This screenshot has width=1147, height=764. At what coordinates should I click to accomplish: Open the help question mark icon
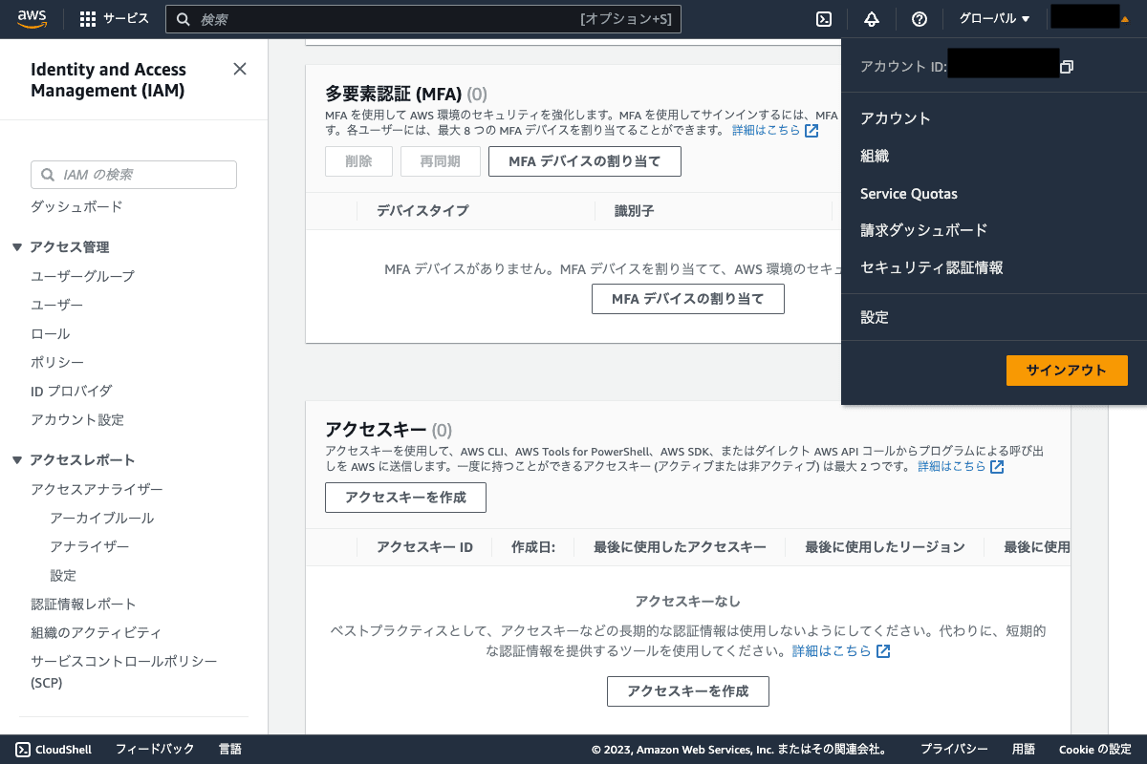point(920,19)
